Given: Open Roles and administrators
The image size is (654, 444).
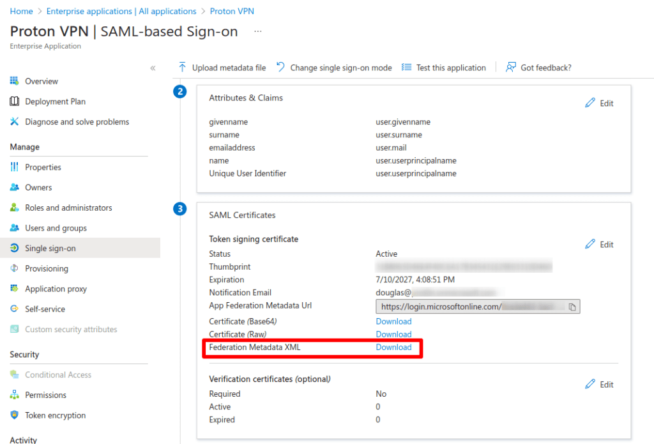Looking at the screenshot, I should (68, 208).
